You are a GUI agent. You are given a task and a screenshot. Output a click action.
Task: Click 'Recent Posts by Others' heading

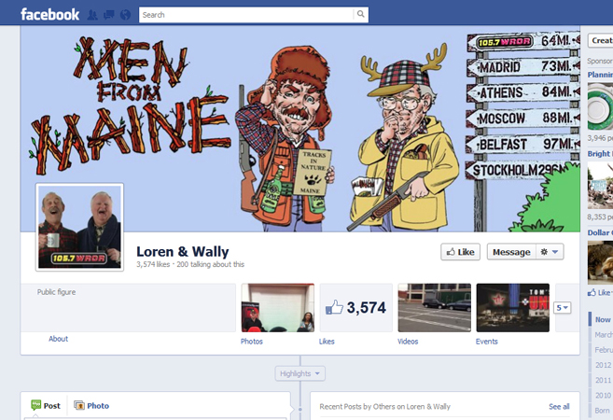(x=384, y=407)
